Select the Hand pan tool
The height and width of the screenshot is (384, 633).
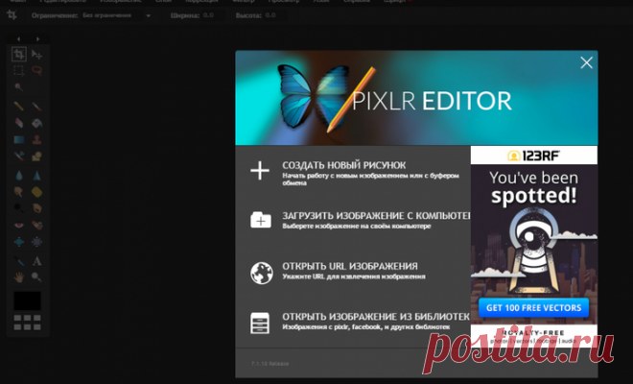click(19, 276)
